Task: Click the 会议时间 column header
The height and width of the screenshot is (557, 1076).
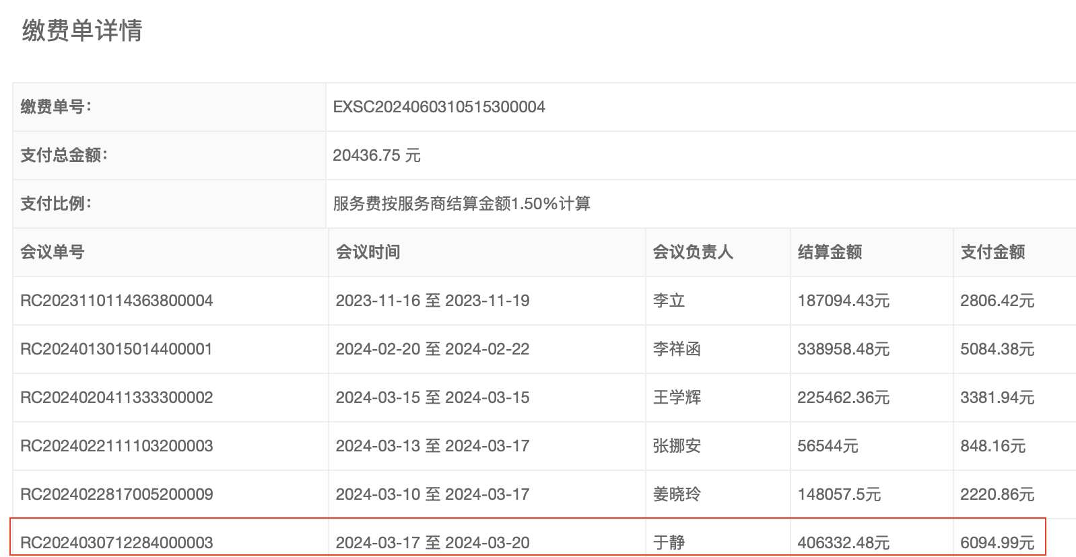Action: coord(368,252)
